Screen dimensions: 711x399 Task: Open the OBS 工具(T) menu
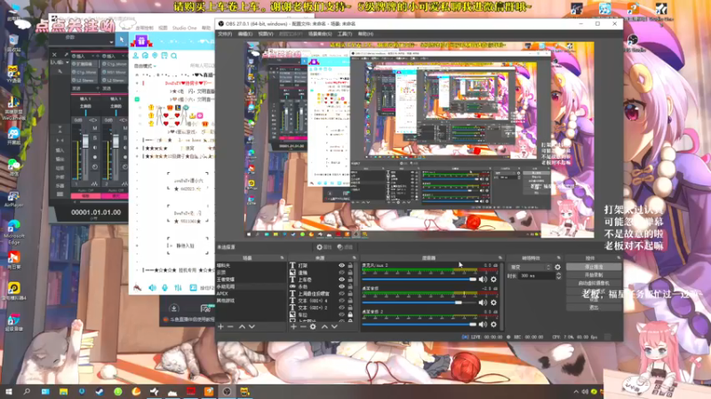345,34
